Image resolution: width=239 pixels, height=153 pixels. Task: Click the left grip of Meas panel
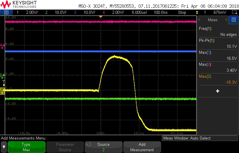(x=199, y=20)
